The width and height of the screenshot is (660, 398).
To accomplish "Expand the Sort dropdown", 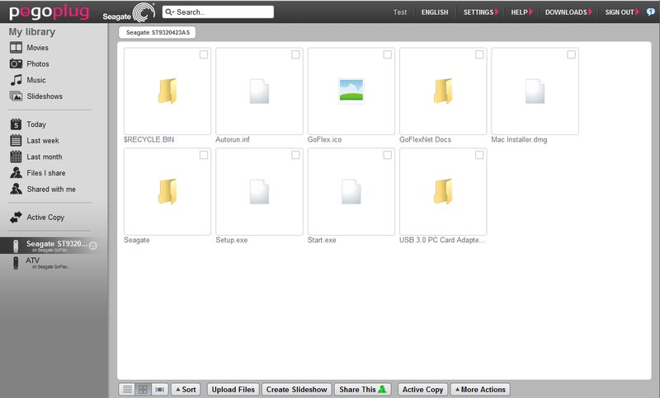I will point(185,389).
